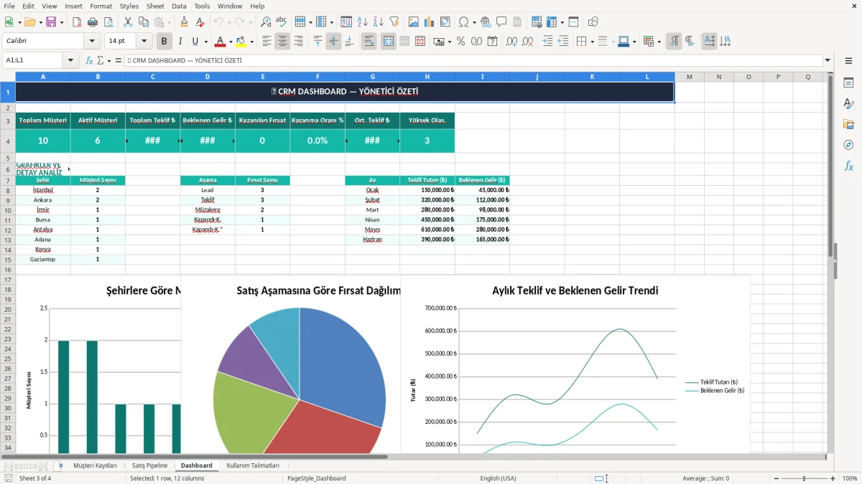Click the Print icon
The image size is (862, 484).
[x=92, y=22]
